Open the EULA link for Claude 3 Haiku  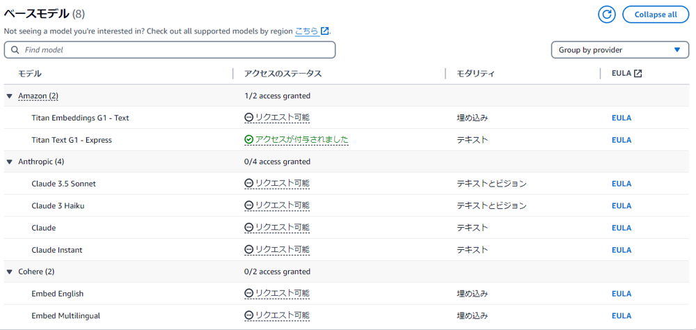pos(622,205)
